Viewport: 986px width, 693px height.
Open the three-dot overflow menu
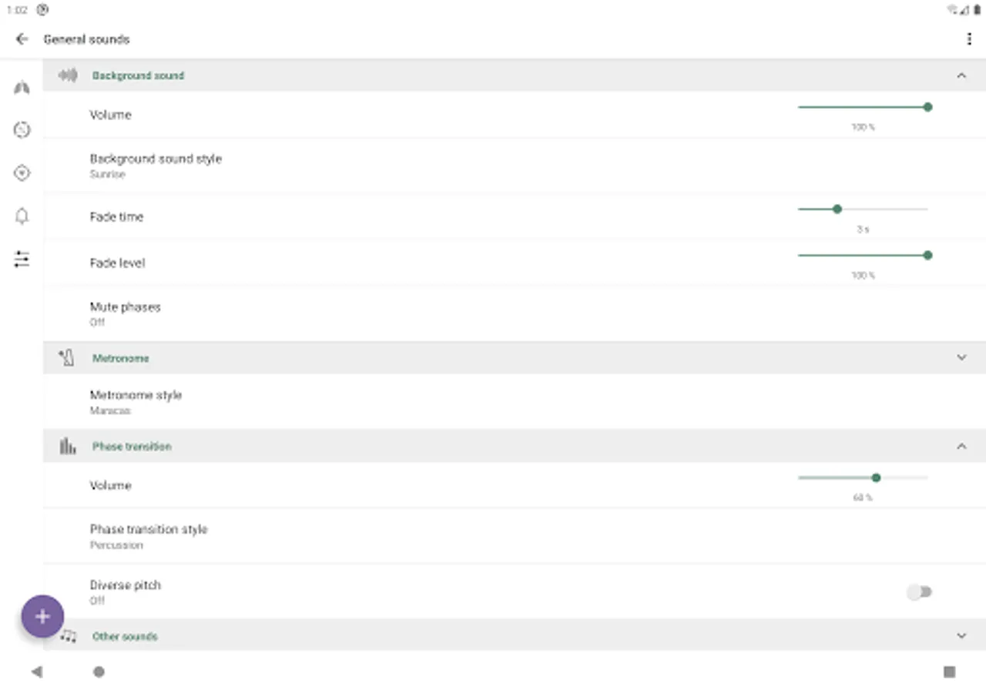click(x=969, y=39)
